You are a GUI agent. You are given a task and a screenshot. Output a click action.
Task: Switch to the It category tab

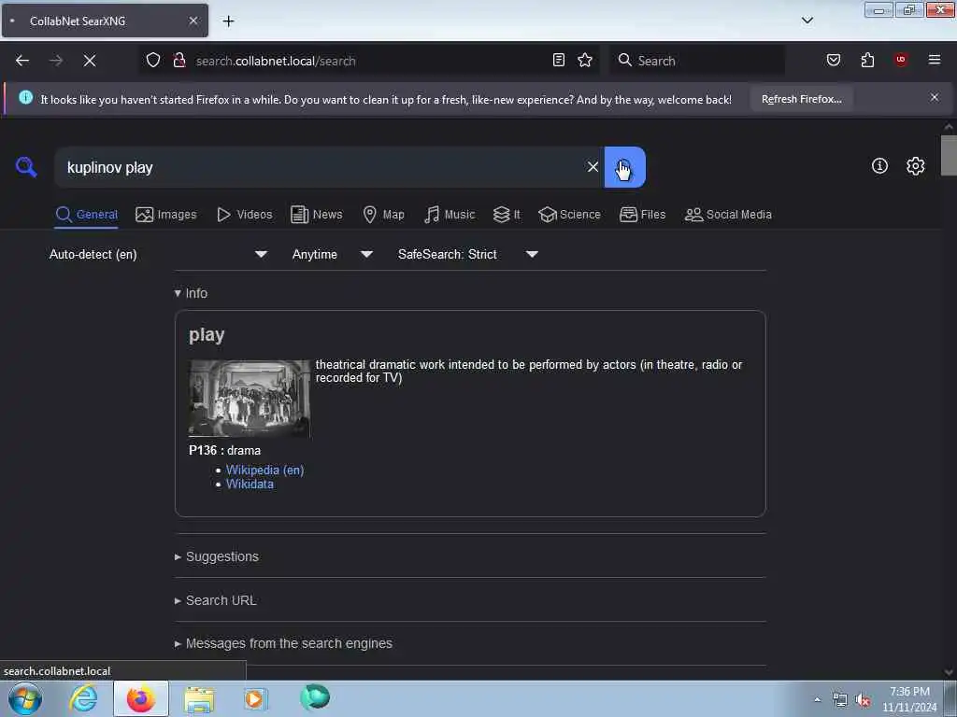507,215
